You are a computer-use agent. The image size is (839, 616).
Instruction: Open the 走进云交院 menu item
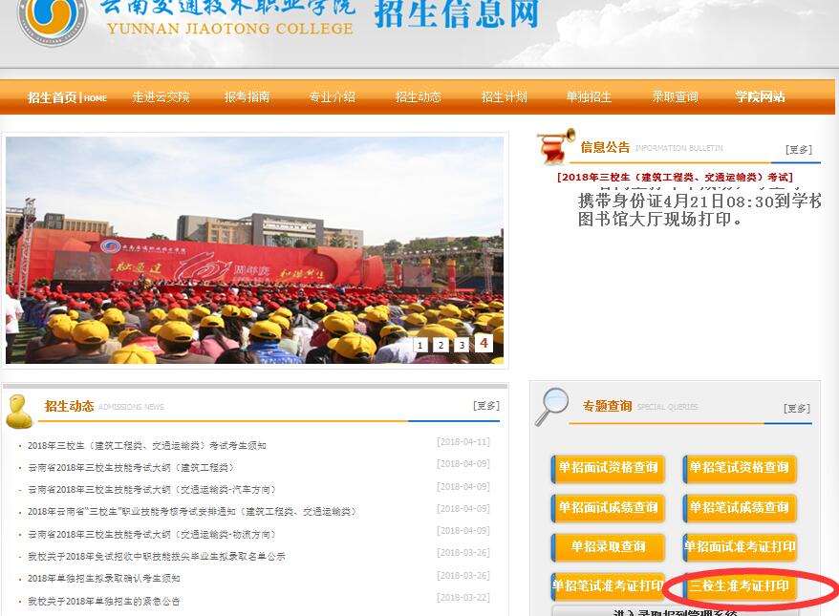pos(161,97)
